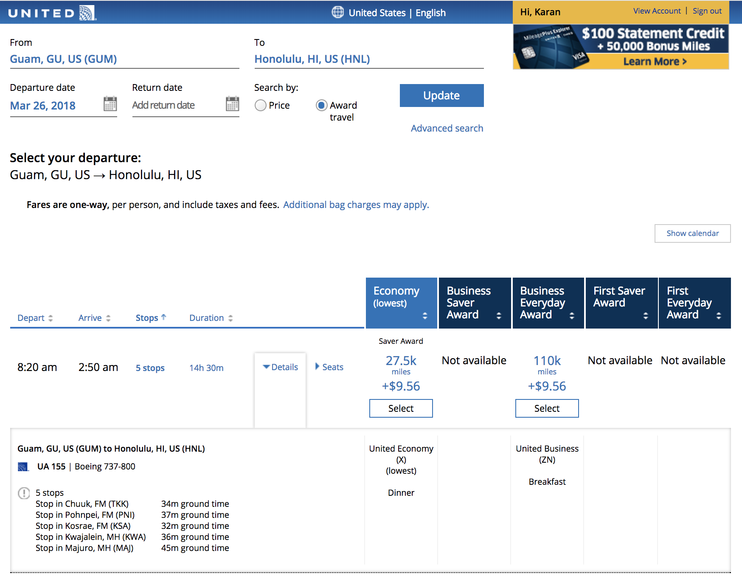The height and width of the screenshot is (579, 742).
Task: Click the stops warning info icon
Action: [x=24, y=493]
